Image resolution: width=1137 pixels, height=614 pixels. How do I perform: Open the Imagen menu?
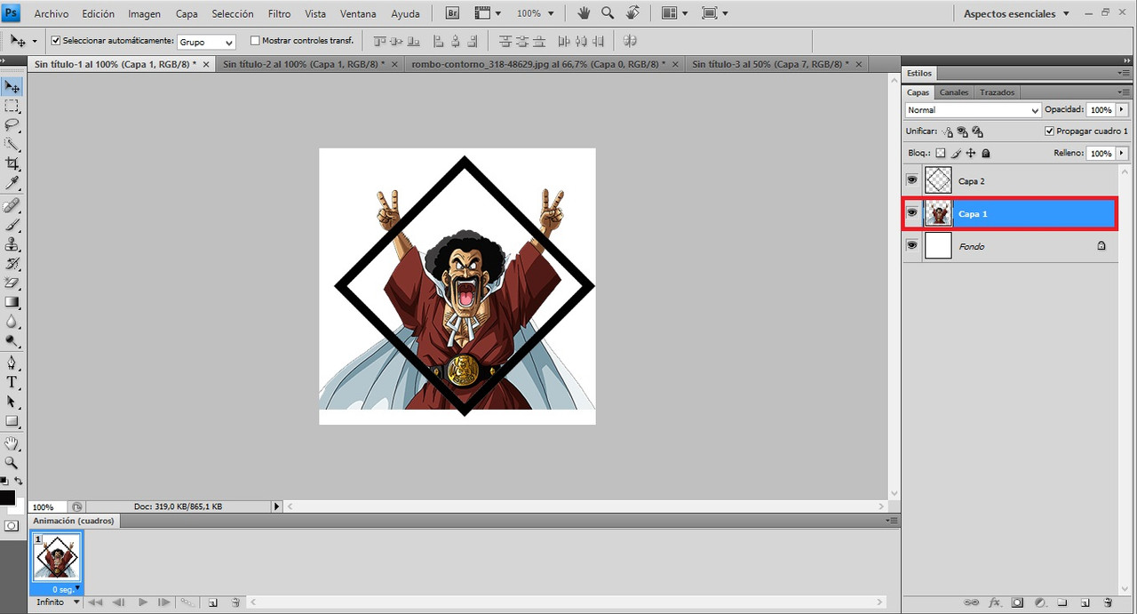(x=144, y=13)
